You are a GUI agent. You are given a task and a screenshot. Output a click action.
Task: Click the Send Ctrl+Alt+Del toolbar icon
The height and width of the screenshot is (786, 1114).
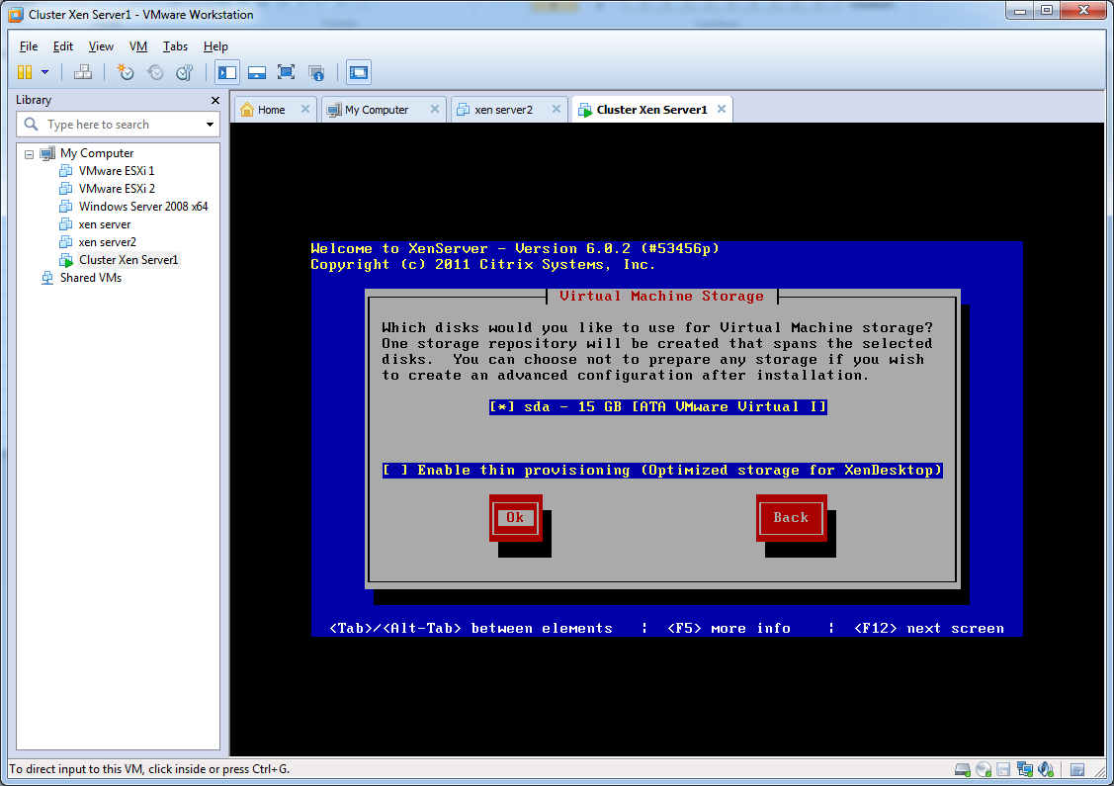pyautogui.click(x=84, y=72)
